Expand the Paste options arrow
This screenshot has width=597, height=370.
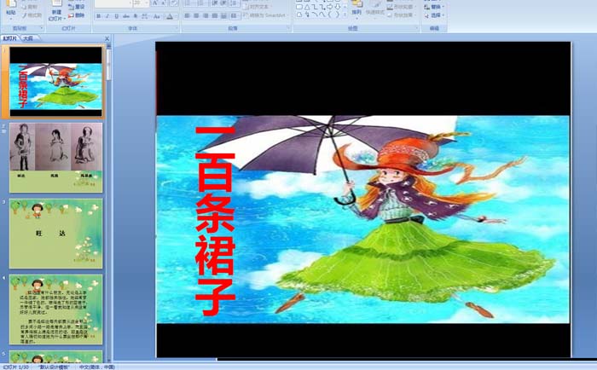pyautogui.click(x=11, y=19)
